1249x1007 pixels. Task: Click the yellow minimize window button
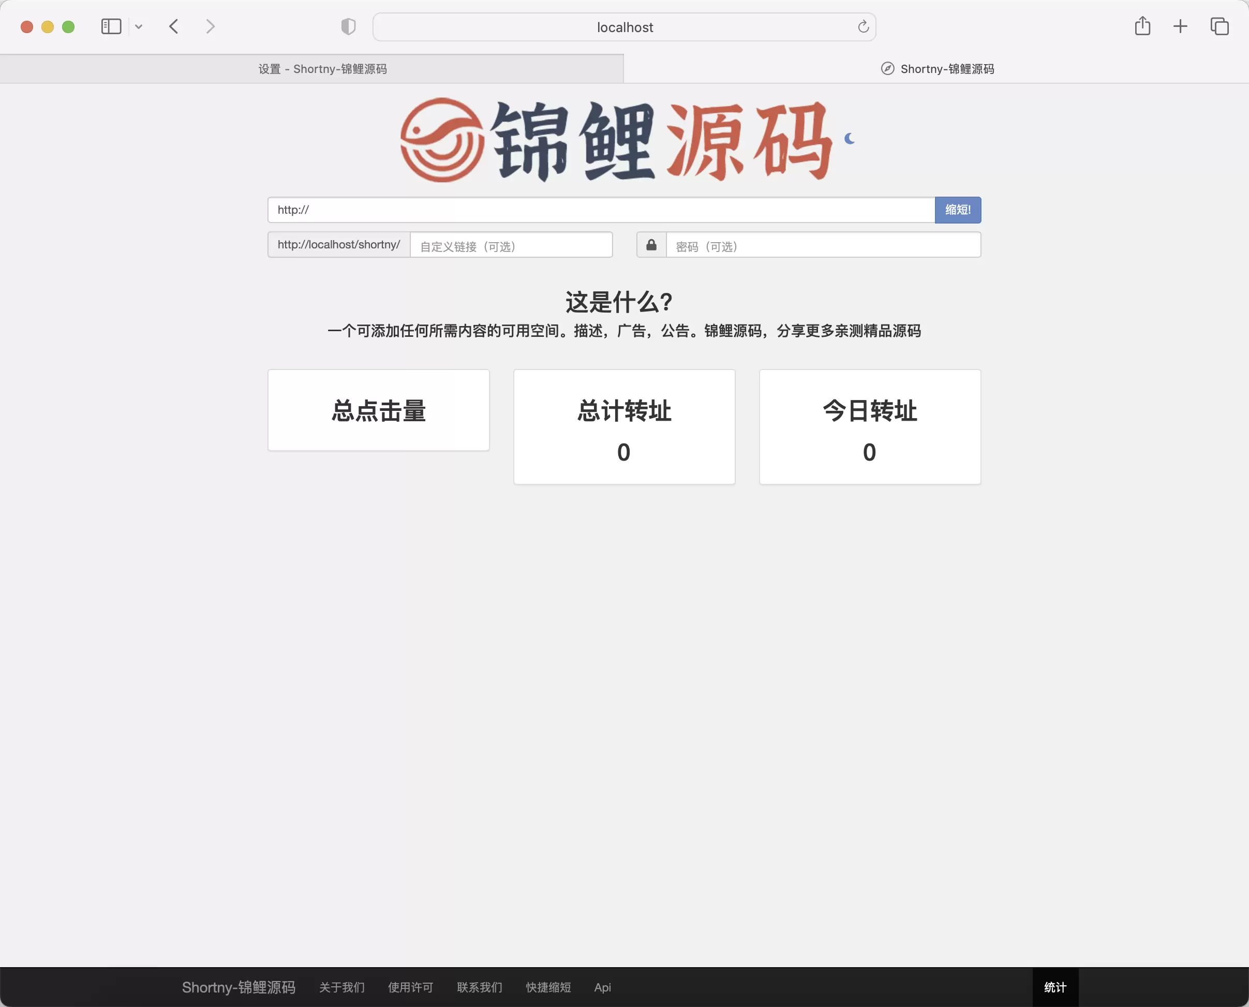click(x=48, y=27)
